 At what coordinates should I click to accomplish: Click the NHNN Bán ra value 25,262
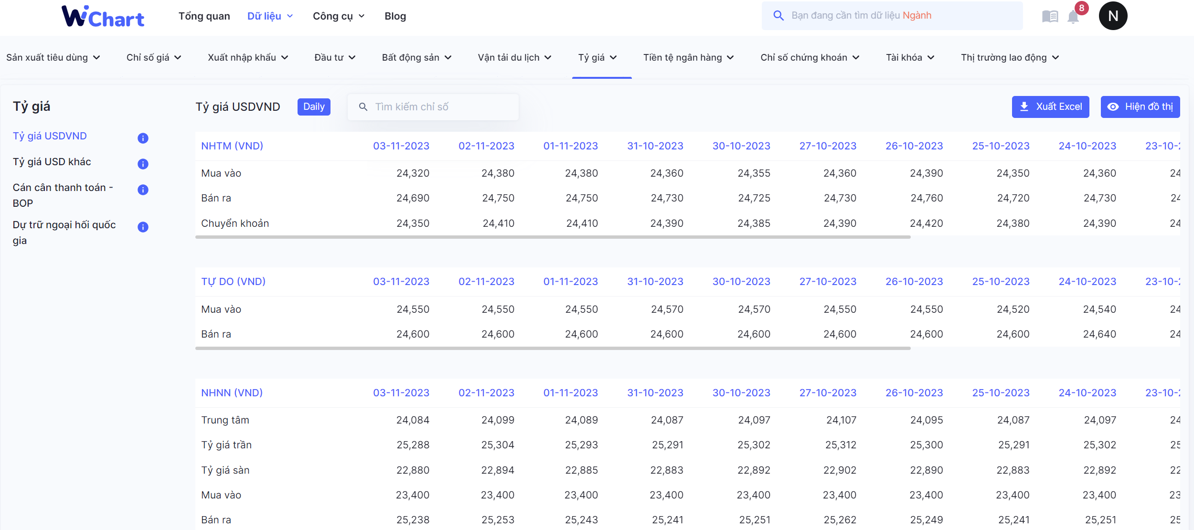(840, 520)
